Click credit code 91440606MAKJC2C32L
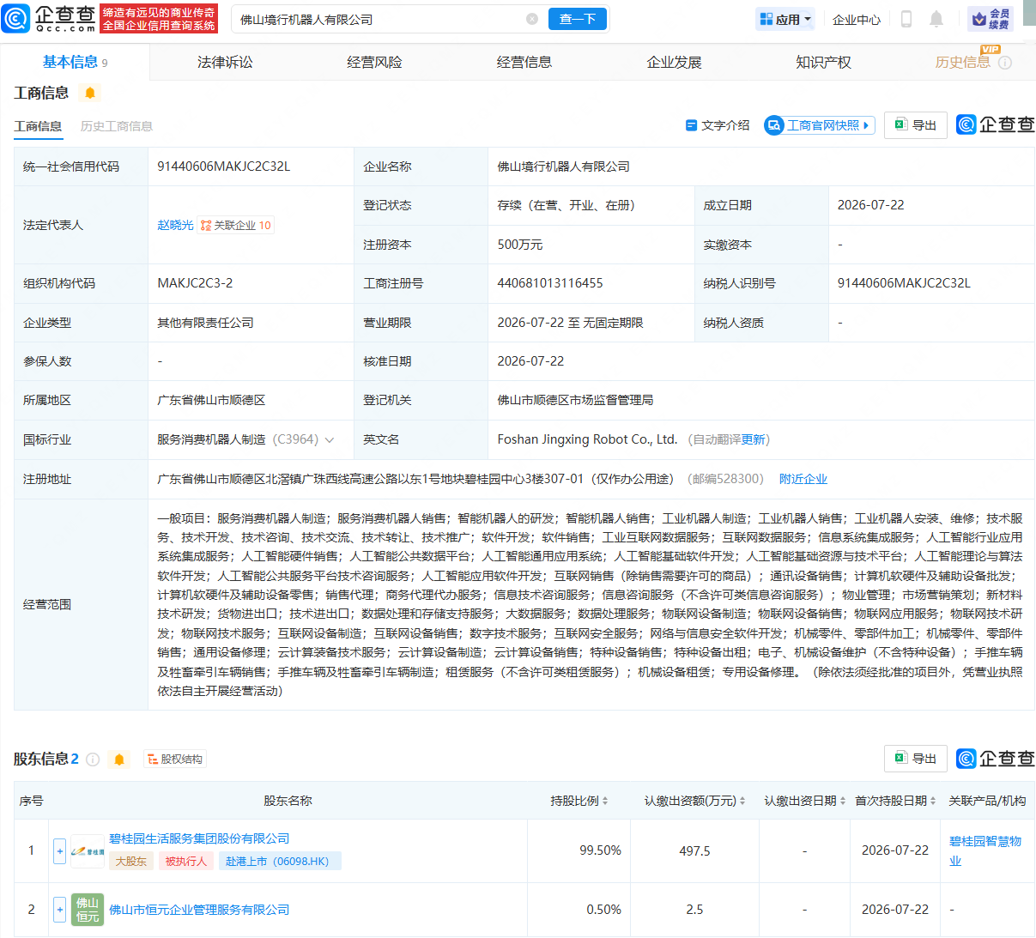This screenshot has height=938, width=1036. (224, 166)
